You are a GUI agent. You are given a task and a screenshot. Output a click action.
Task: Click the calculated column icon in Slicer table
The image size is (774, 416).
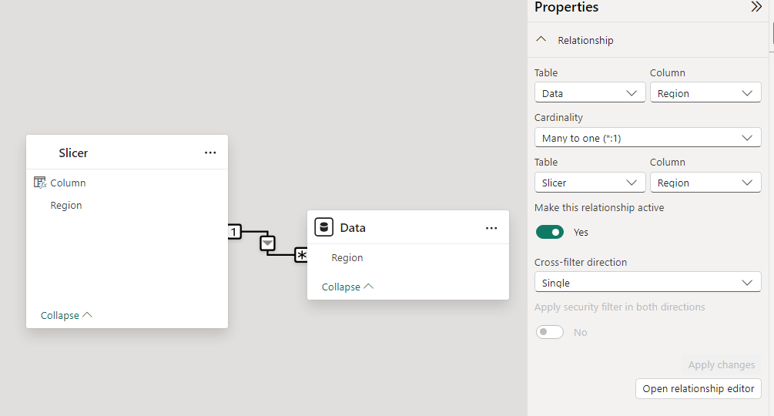pos(40,183)
